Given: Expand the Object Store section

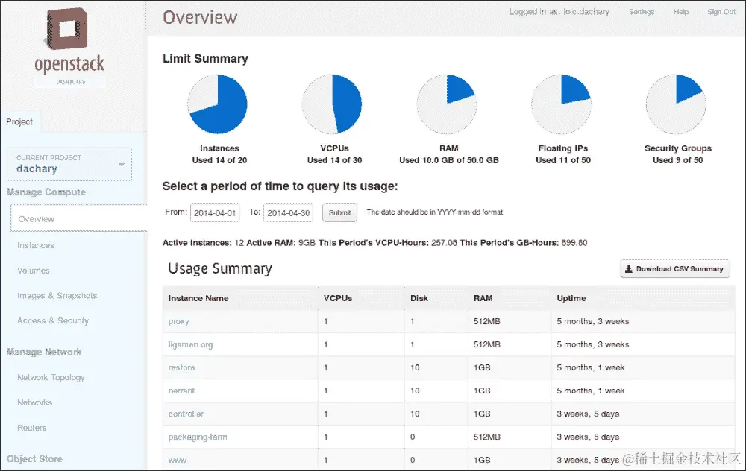Looking at the screenshot, I should tap(37, 458).
